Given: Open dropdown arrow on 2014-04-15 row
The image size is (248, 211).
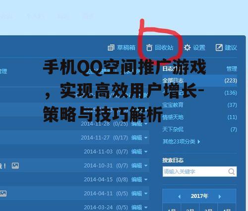Looking at the screenshot, I should coord(146,179).
